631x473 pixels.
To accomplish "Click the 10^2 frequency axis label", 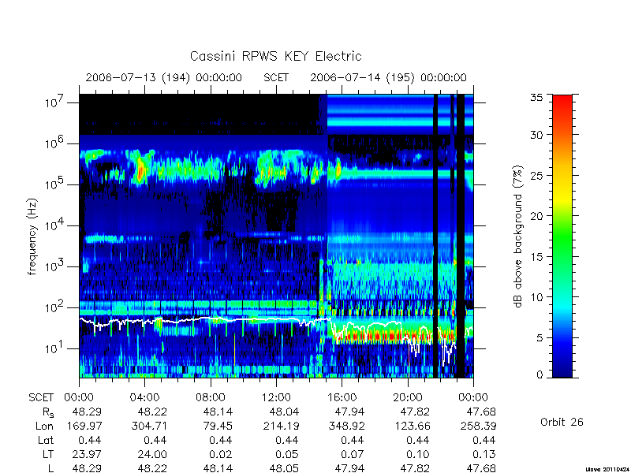I will pyautogui.click(x=53, y=307).
